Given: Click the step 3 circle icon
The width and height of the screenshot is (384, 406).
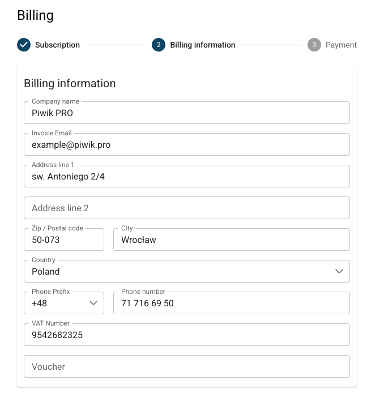Looking at the screenshot, I should tap(314, 45).
